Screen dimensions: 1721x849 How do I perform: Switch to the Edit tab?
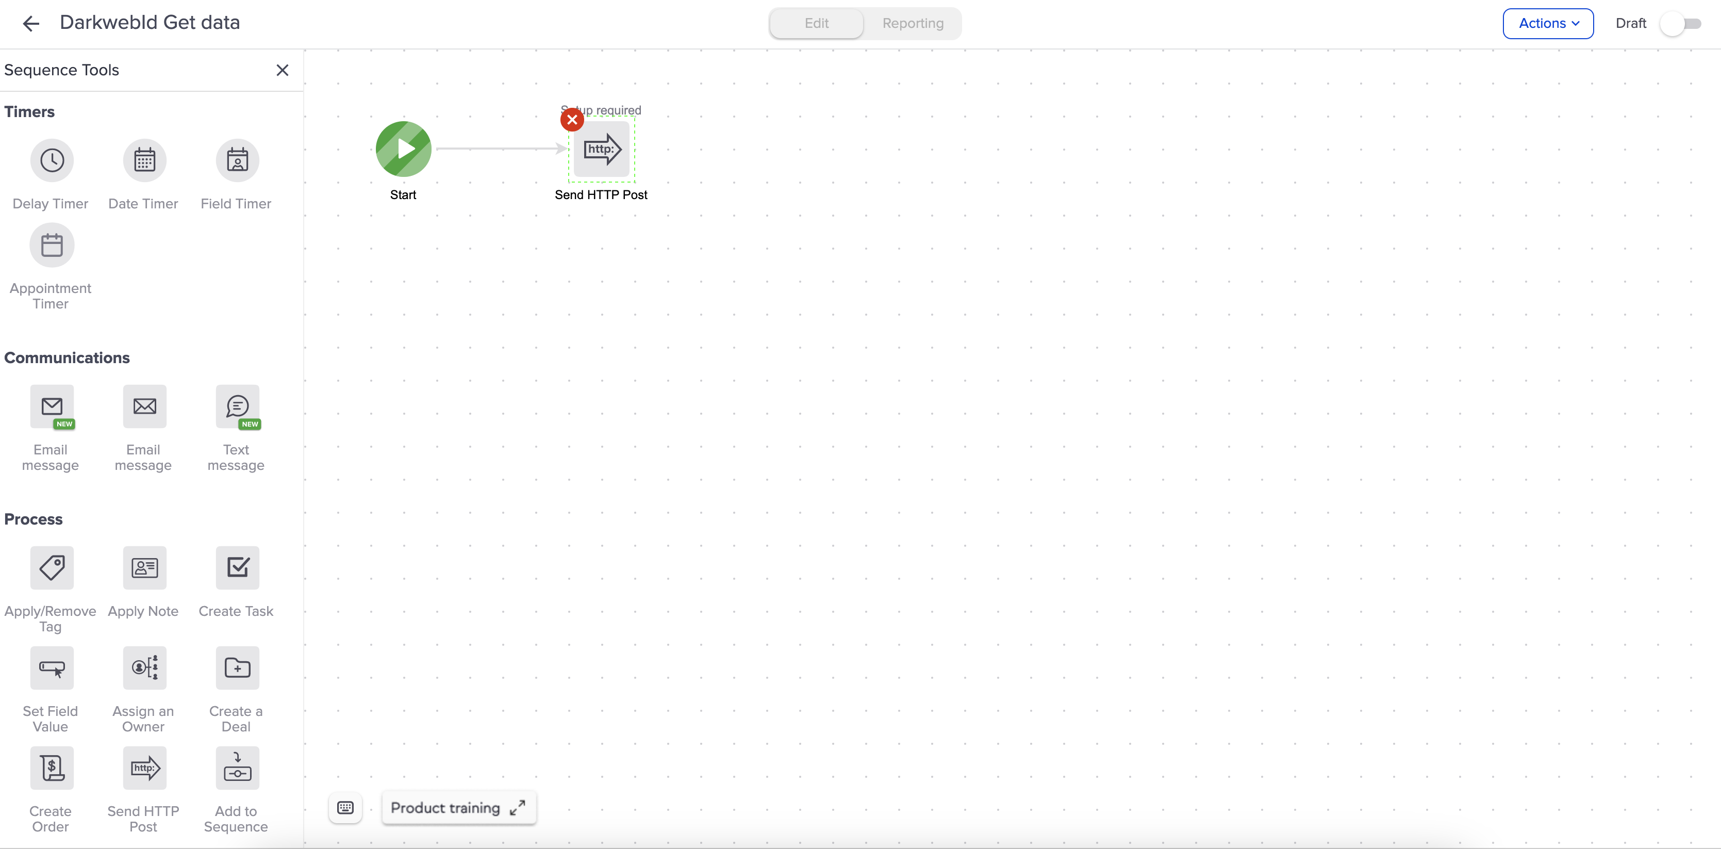tap(816, 23)
